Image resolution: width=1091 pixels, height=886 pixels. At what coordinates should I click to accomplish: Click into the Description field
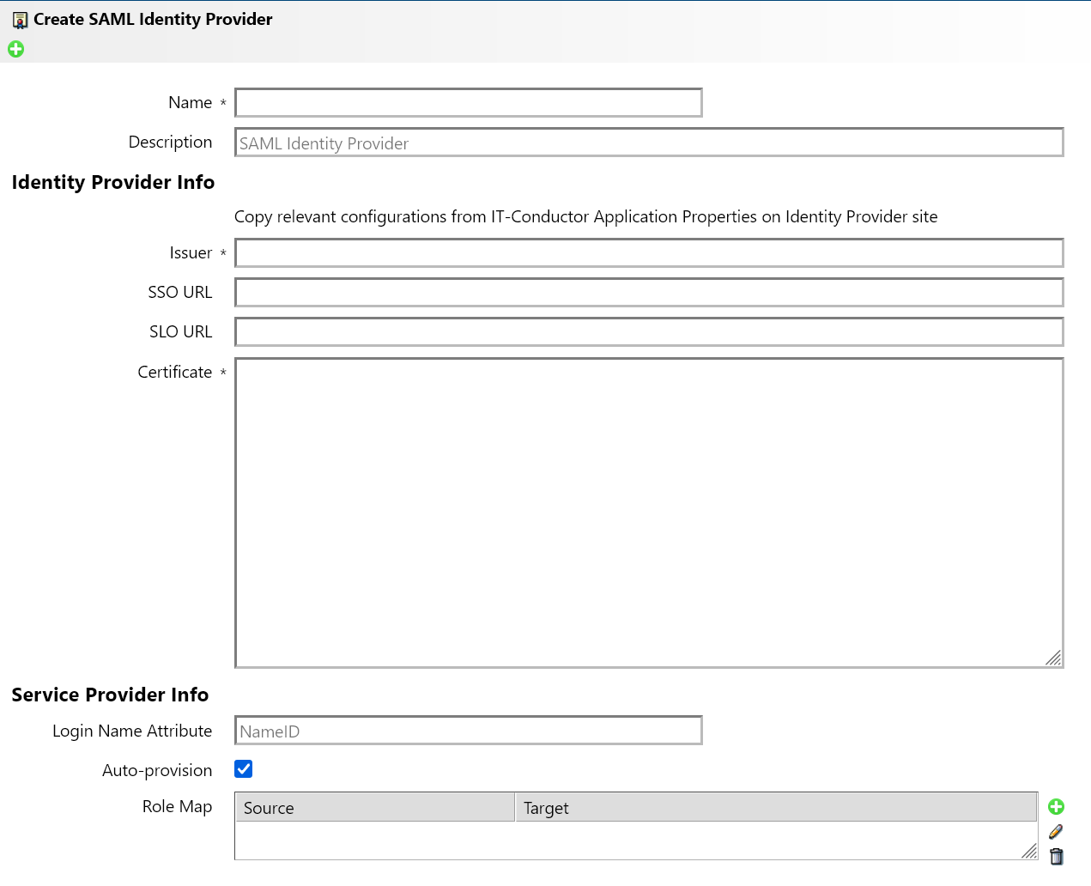648,143
